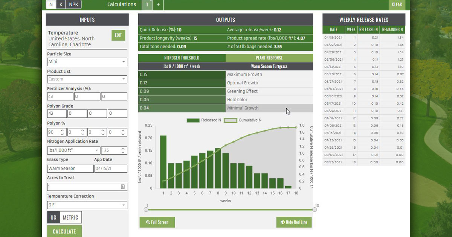Select calculation tab 1
The width and height of the screenshot is (452, 237).
click(147, 5)
